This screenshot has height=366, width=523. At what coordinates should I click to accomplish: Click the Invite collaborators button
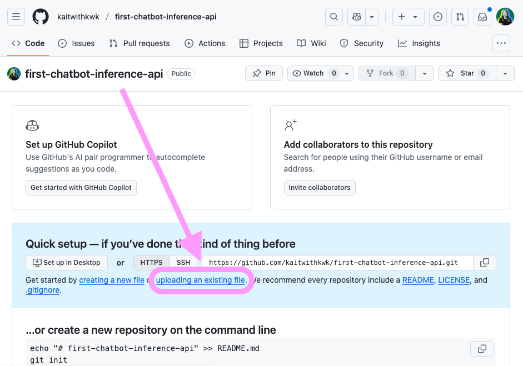coord(320,188)
